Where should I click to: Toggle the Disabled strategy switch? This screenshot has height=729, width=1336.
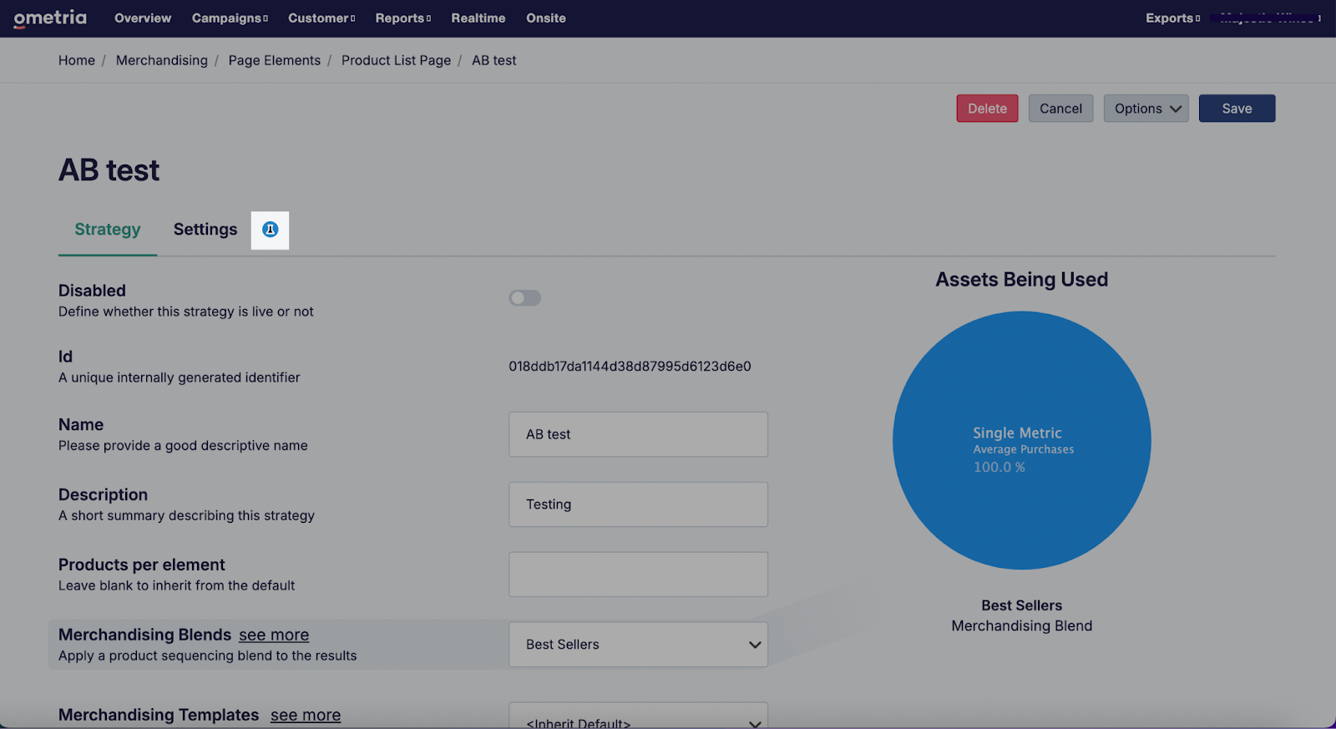(525, 298)
